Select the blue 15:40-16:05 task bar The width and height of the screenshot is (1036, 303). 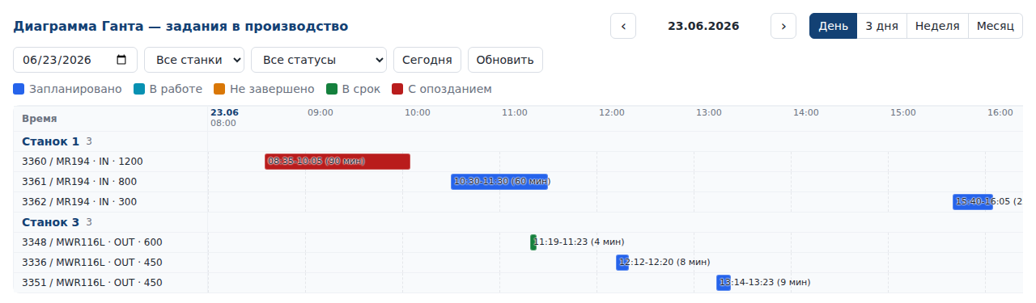(x=973, y=202)
